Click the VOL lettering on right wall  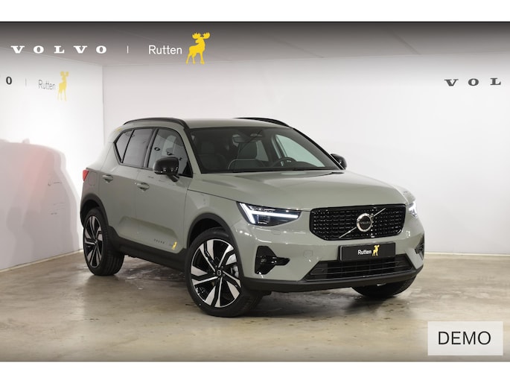coord(473,82)
